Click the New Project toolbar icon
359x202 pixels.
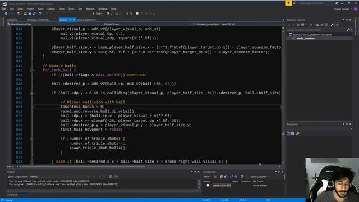click(19, 13)
